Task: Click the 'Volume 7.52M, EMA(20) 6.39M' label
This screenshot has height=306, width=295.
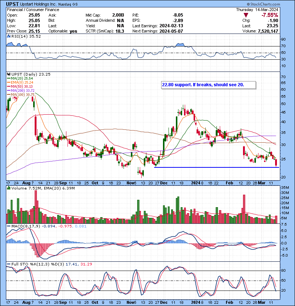Action: 43,188
